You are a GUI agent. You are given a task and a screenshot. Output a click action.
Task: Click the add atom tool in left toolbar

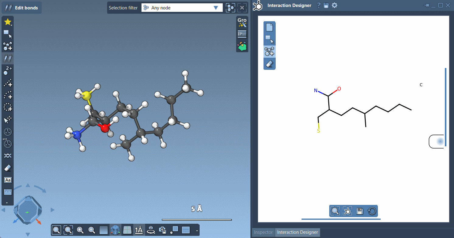point(8,46)
